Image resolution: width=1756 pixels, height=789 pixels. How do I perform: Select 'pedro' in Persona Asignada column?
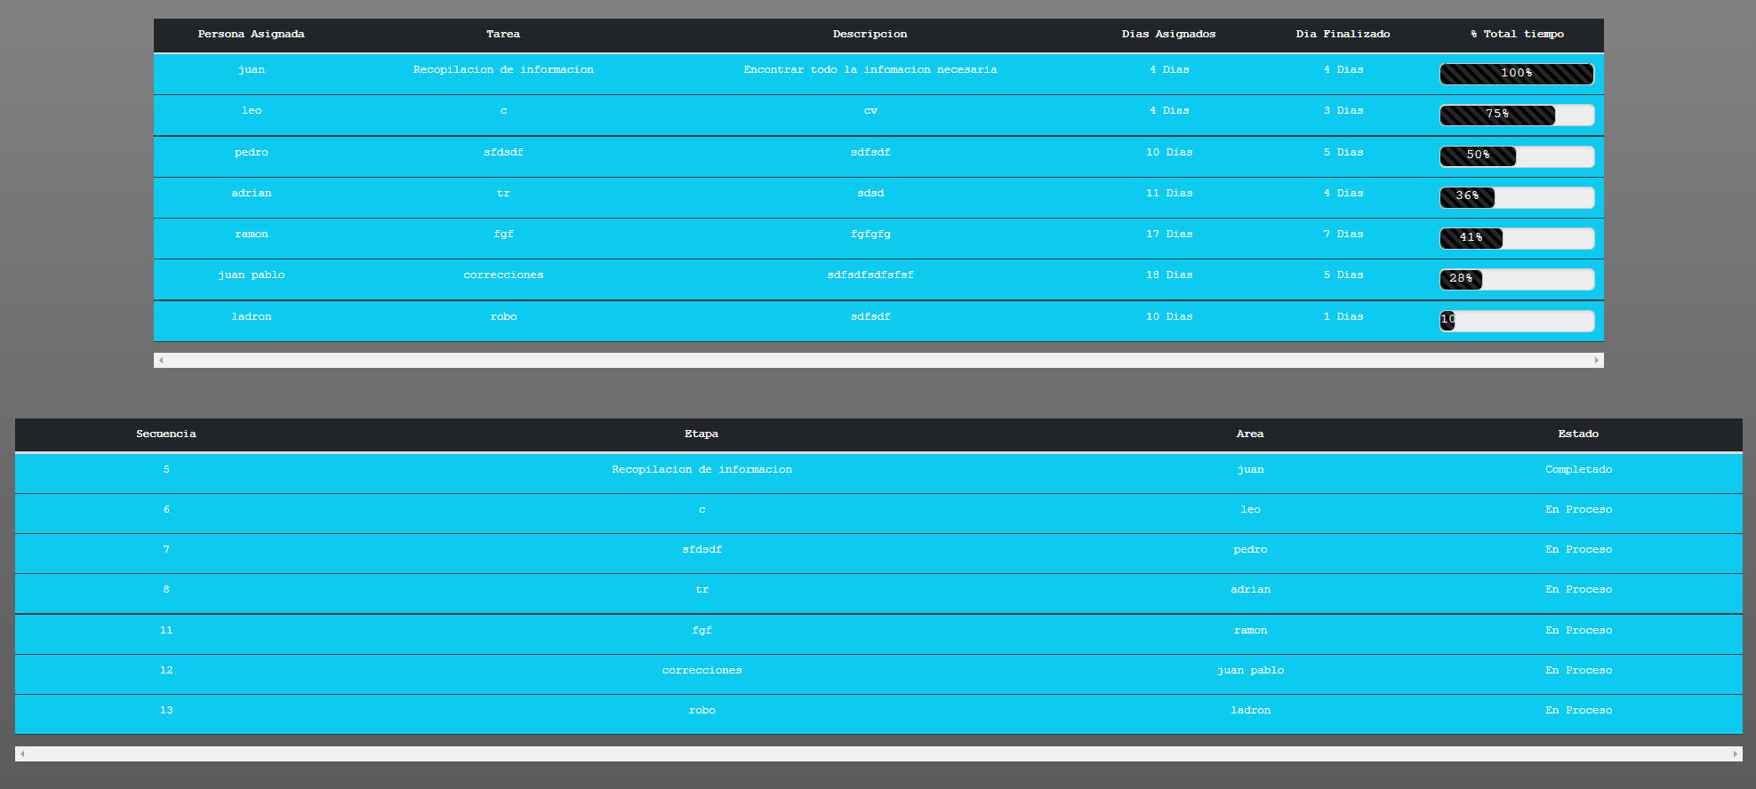point(252,152)
